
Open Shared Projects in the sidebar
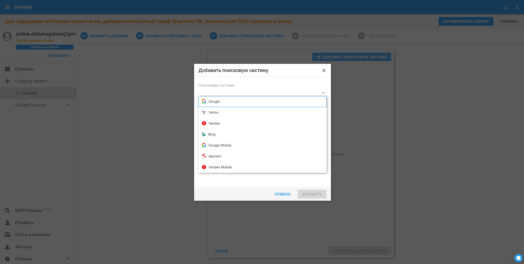click(x=38, y=105)
